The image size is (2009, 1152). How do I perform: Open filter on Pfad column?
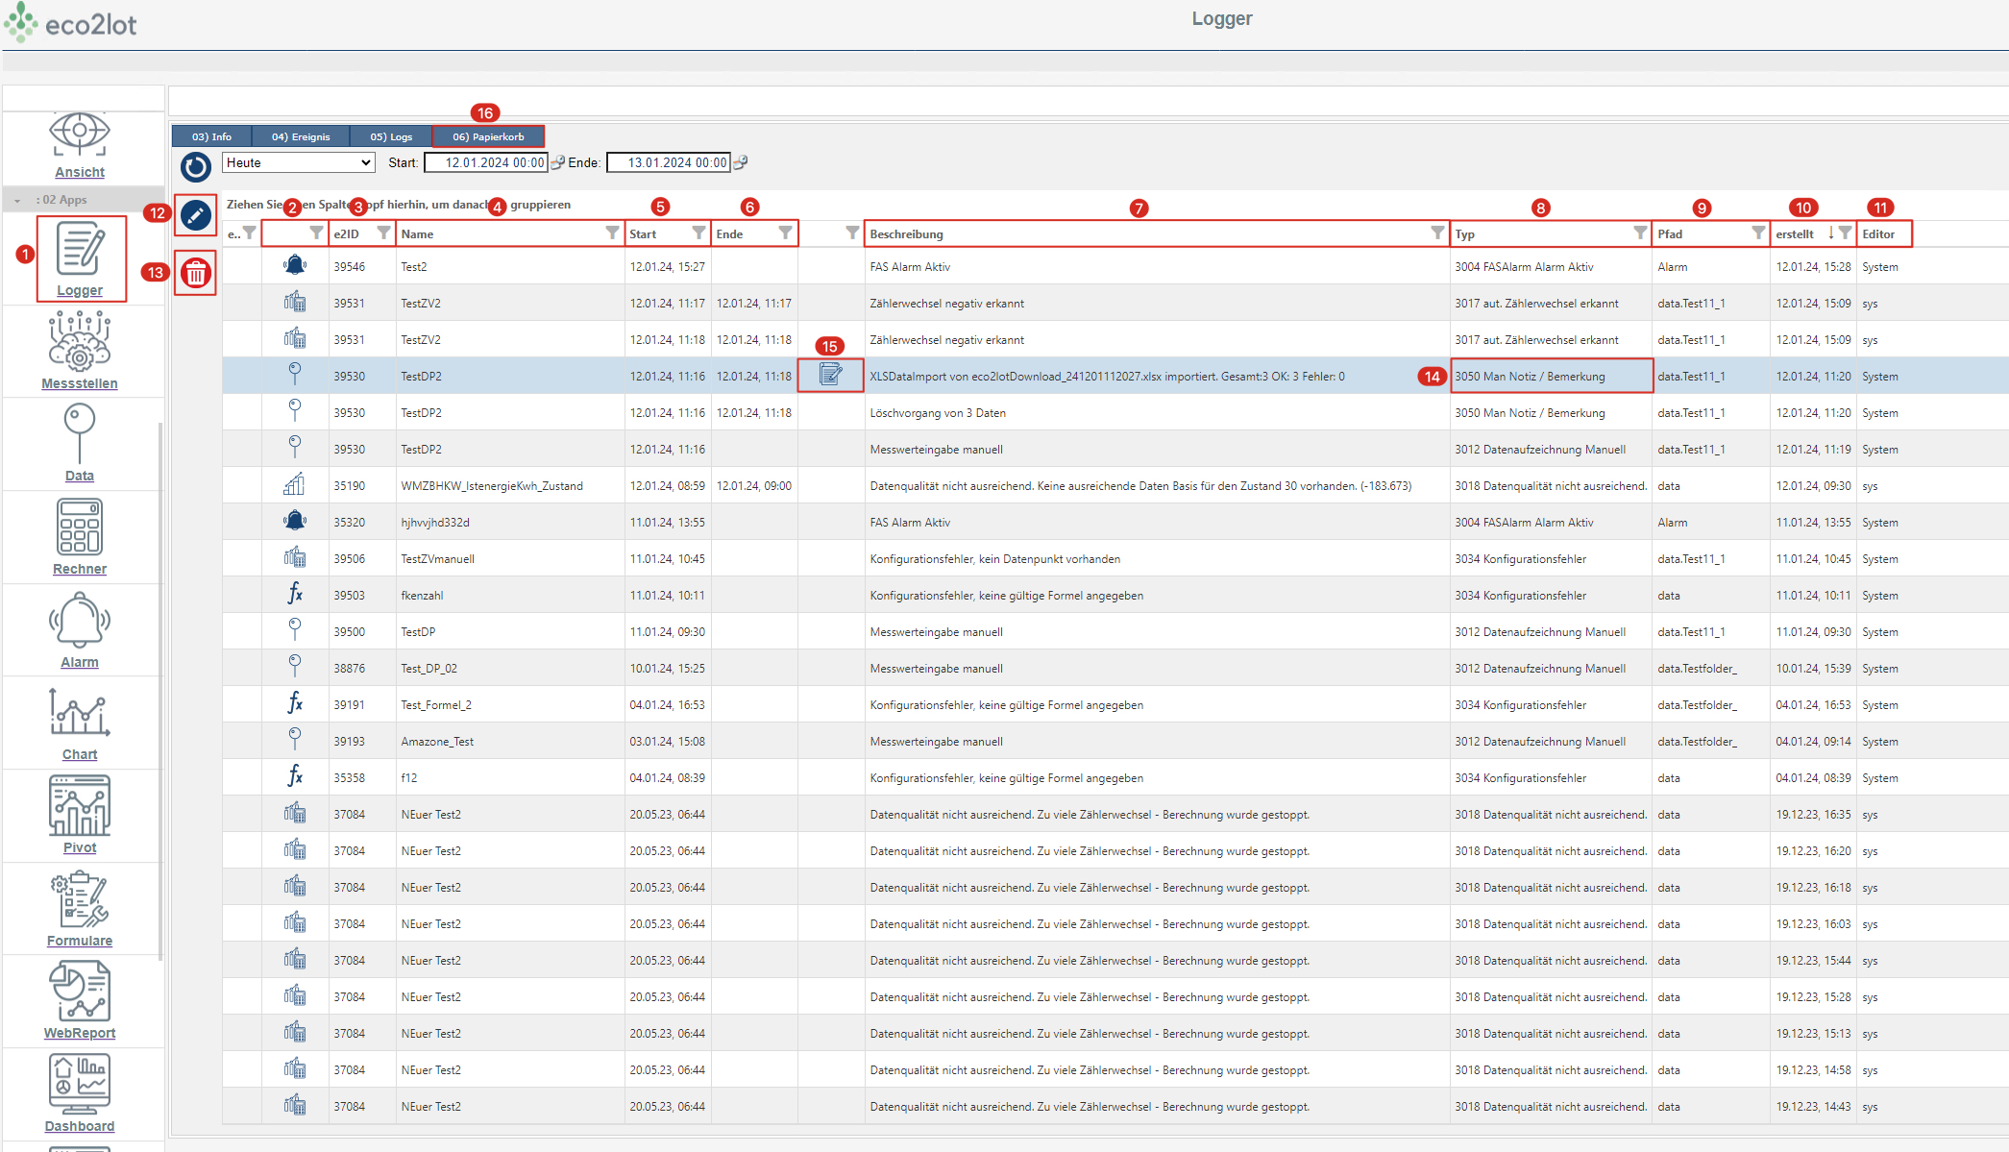tap(1758, 233)
